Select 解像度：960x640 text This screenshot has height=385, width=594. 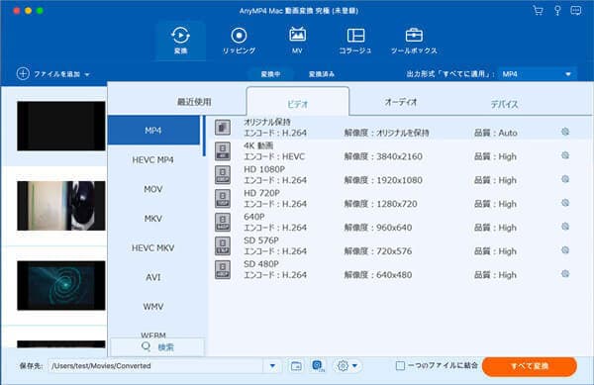pos(378,228)
